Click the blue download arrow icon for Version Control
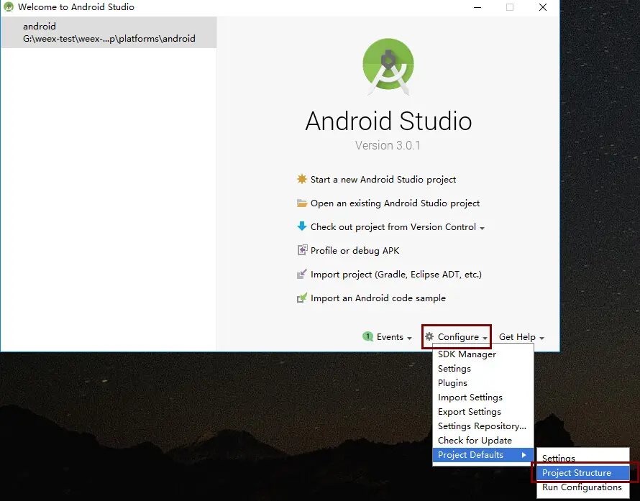This screenshot has width=640, height=501. [x=301, y=226]
